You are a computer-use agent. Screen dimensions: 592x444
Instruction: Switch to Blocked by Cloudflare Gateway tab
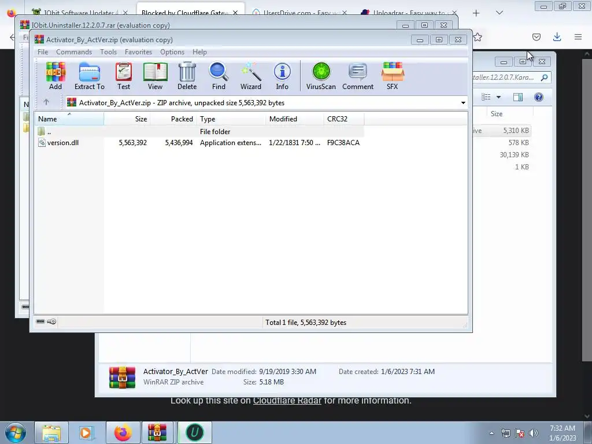[184, 13]
